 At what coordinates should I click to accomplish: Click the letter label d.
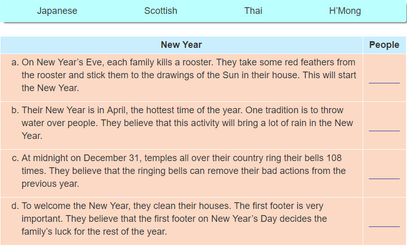15,206
